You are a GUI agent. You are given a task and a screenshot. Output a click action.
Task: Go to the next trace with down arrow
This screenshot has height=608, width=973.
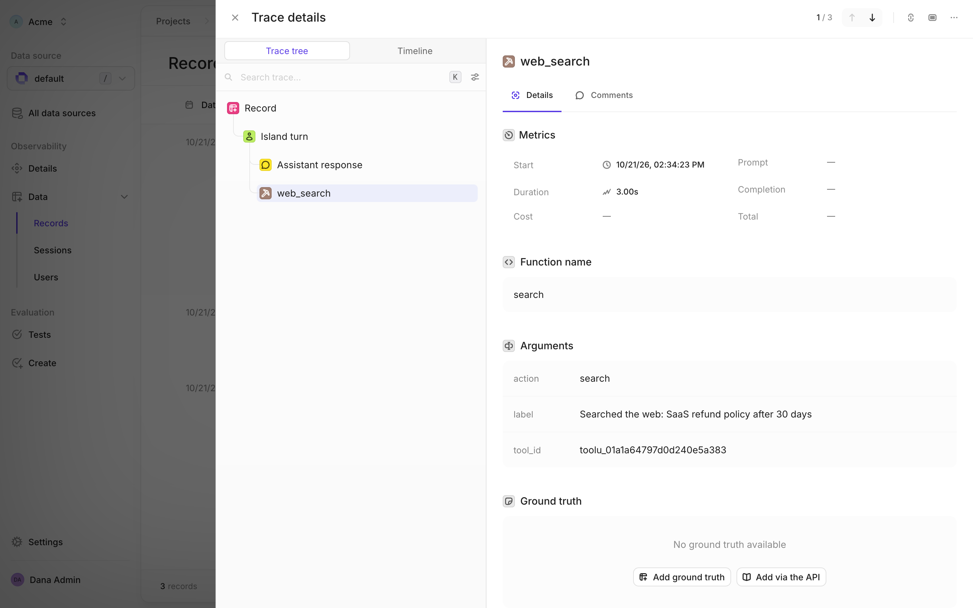(872, 18)
